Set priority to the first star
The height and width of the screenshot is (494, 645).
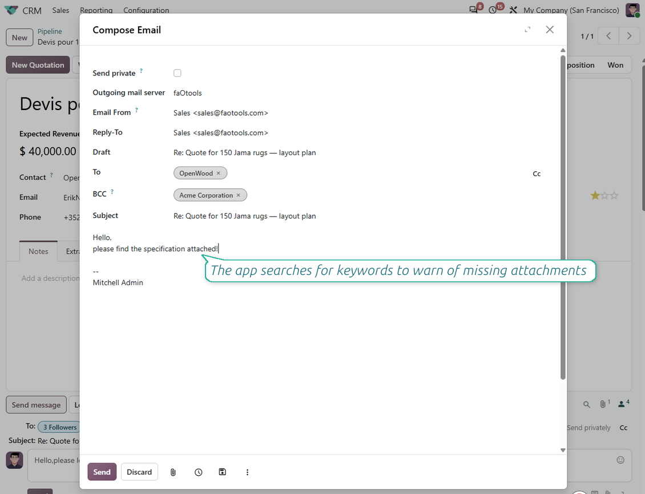(x=595, y=196)
